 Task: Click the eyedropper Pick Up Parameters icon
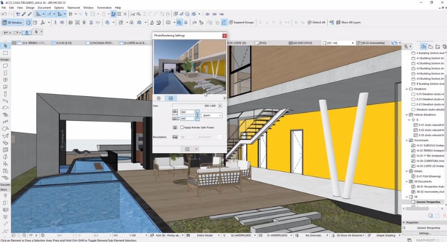pyautogui.click(x=24, y=14)
